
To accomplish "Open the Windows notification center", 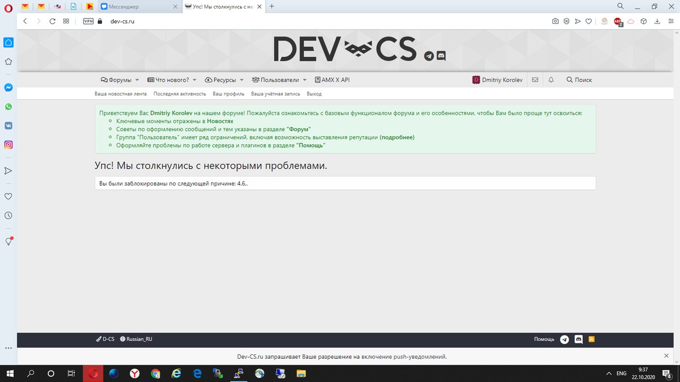I will click(666, 374).
